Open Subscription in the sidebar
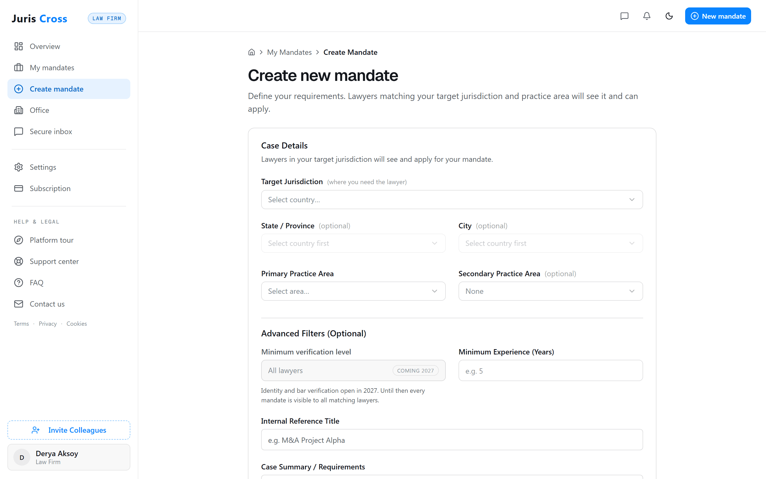 [x=69, y=188]
